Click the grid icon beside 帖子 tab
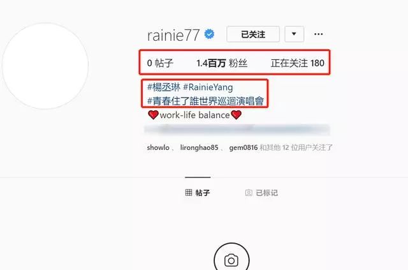The width and height of the screenshot is (408, 270). pos(189,193)
